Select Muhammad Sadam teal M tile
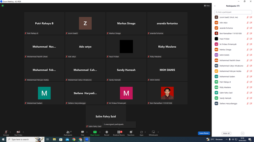254x142 pixels. click(44, 93)
